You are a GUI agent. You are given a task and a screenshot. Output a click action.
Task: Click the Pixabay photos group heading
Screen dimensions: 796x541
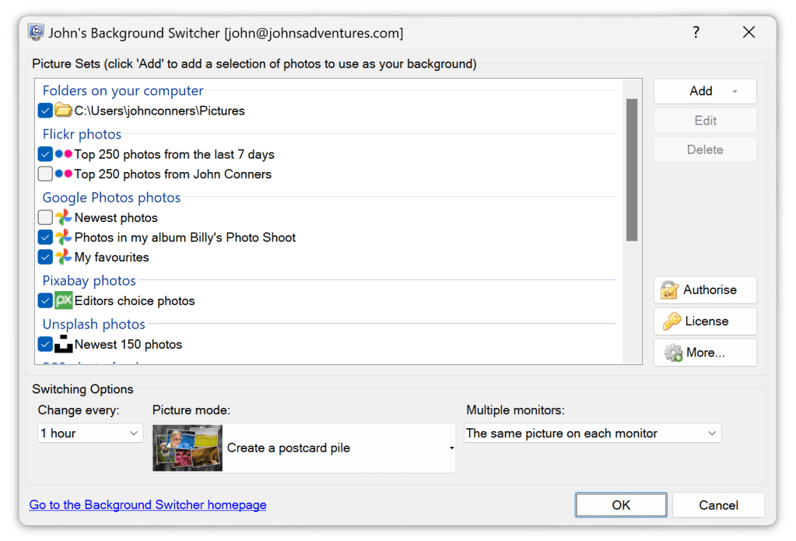(x=89, y=280)
